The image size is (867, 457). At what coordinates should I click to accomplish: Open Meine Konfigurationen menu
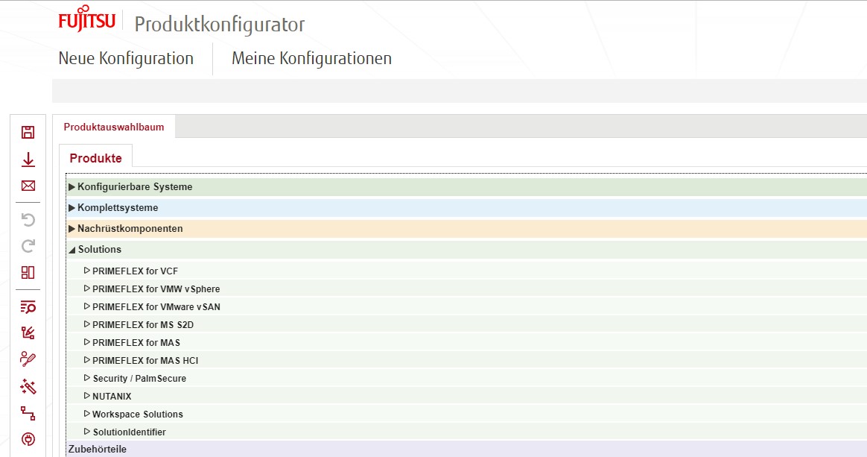311,58
